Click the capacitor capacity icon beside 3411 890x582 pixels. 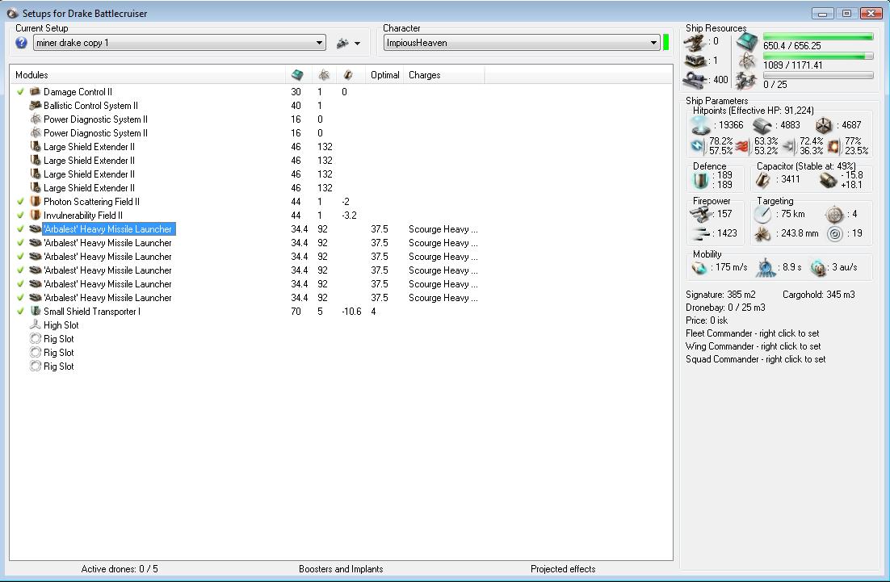tap(763, 180)
